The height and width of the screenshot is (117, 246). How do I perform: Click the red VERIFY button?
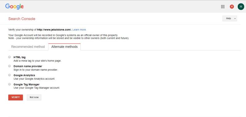coord(15,97)
